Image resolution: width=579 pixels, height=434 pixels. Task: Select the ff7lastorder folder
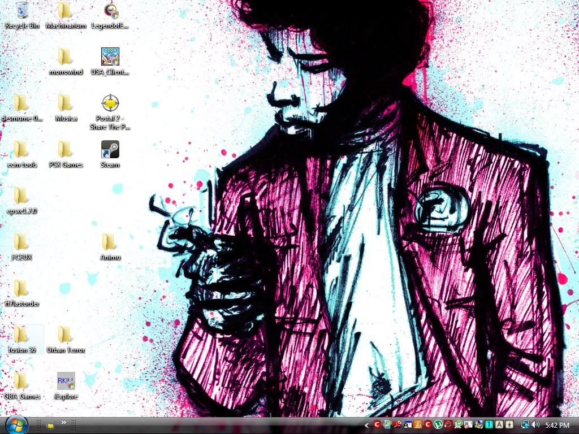click(22, 294)
